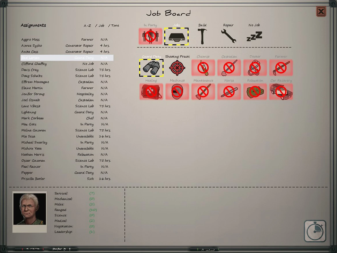The height and width of the screenshot is (253, 337).
Task: Select Clifford Ghaffey row
Action: [x=67, y=64]
